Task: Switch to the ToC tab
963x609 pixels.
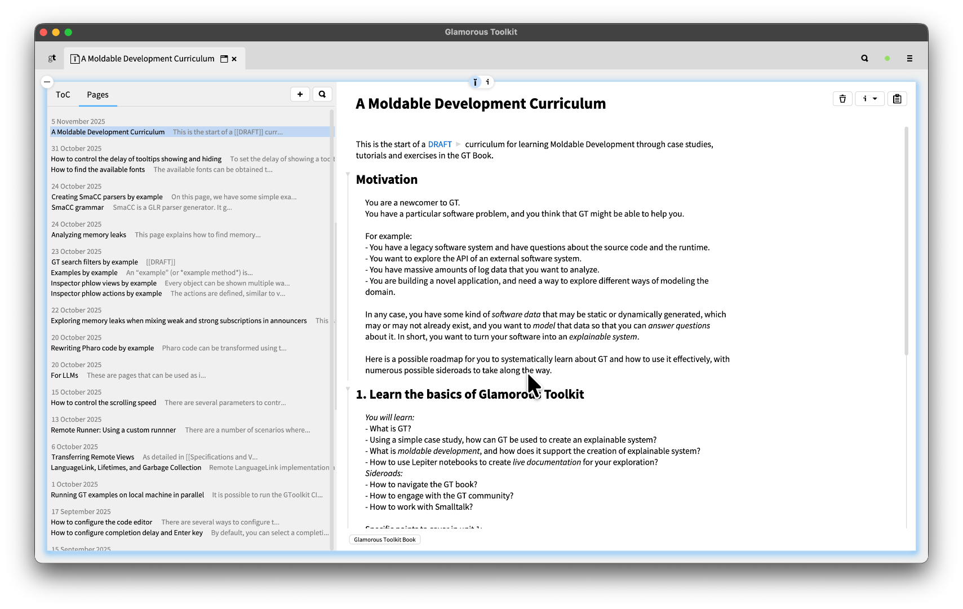Action: click(63, 95)
